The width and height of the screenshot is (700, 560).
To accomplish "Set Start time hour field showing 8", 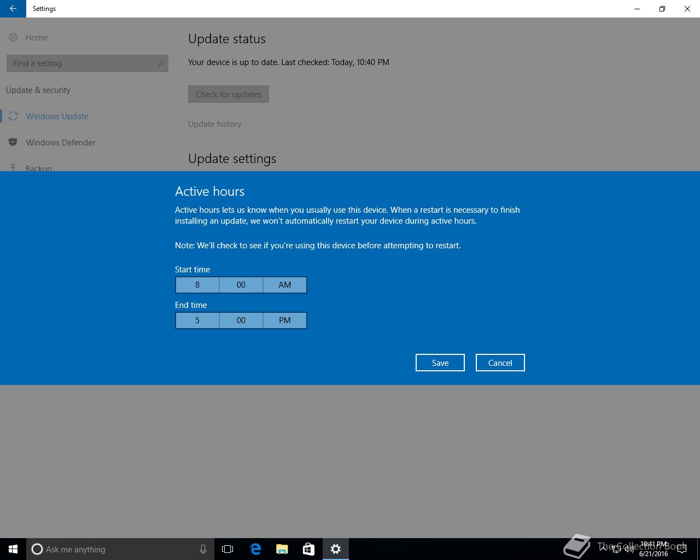I will click(x=197, y=285).
